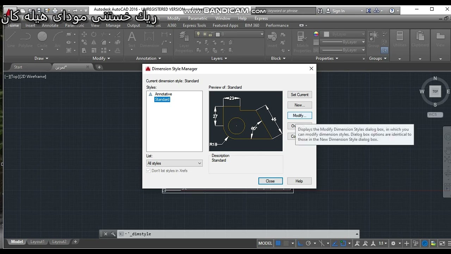Screen dimensions: 451x254
Task: Expand the Properties panel
Action: 327,59
